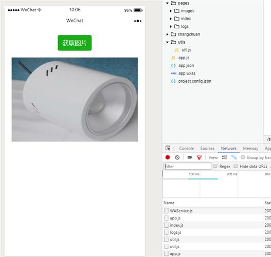Viewport: 271px width, 257px height.
Task: Toggle the capture screenshots camera icon
Action: coord(190,157)
